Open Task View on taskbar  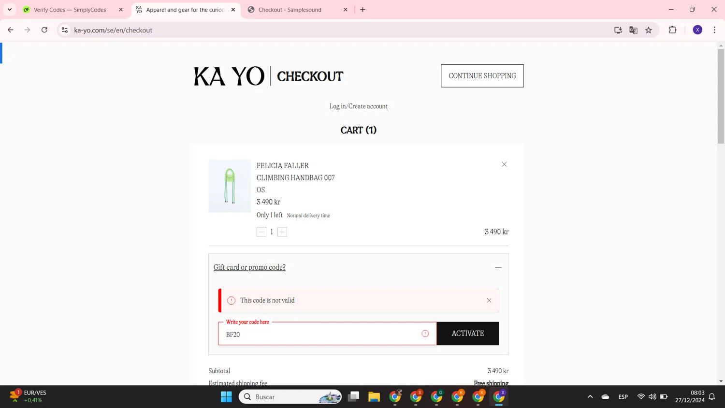click(354, 397)
